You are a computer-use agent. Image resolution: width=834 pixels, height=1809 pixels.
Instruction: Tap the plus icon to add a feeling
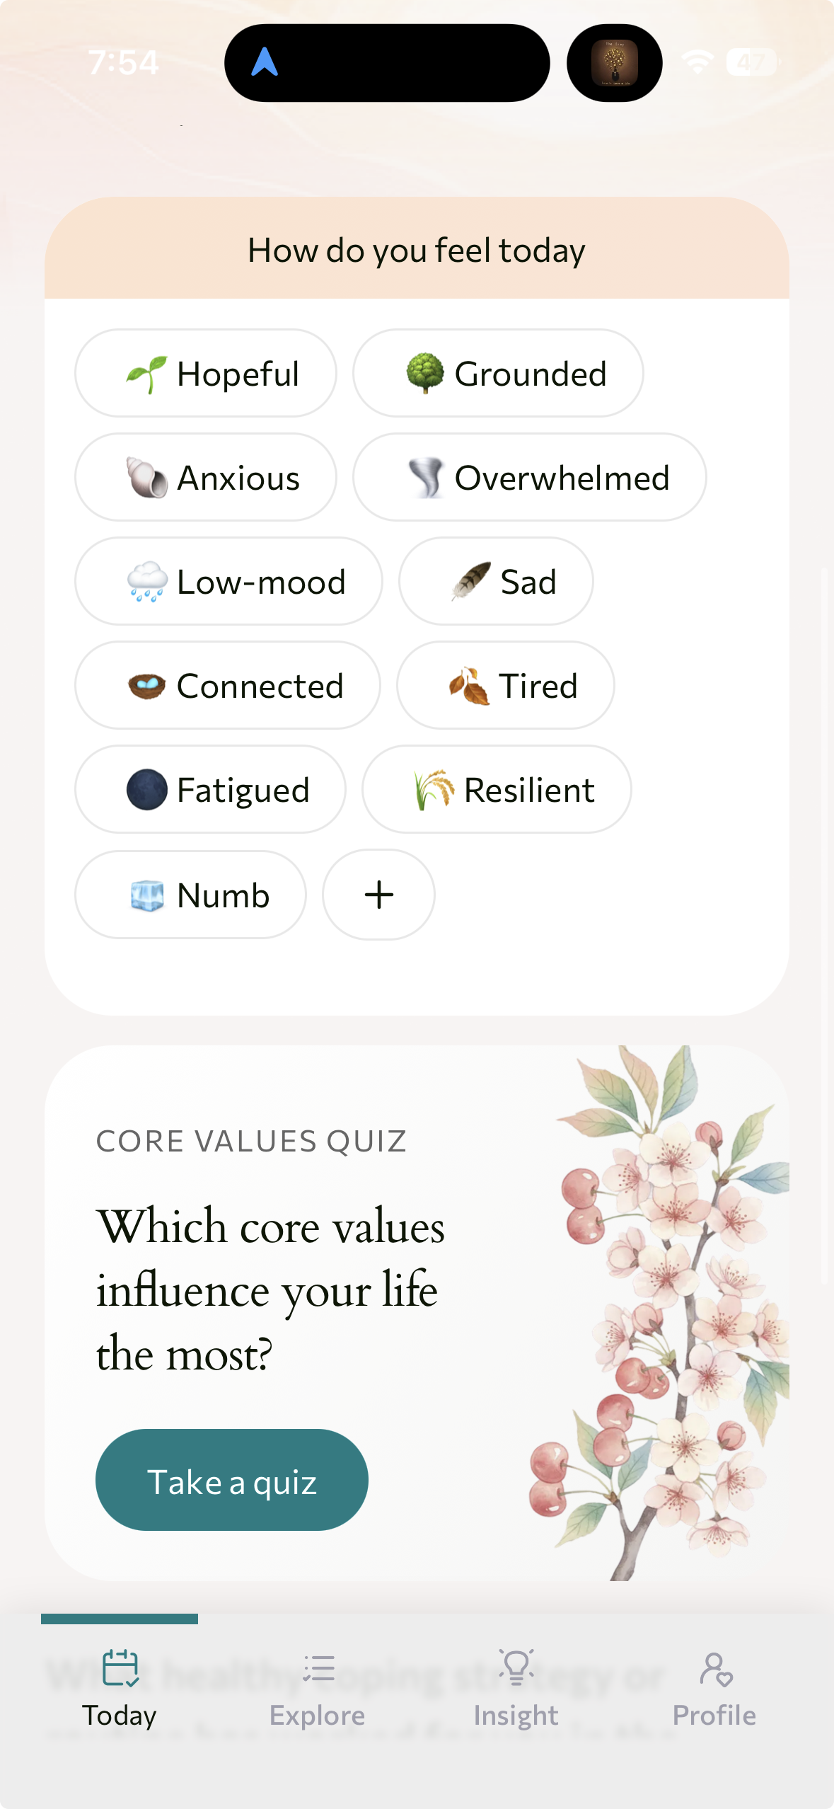coord(378,894)
